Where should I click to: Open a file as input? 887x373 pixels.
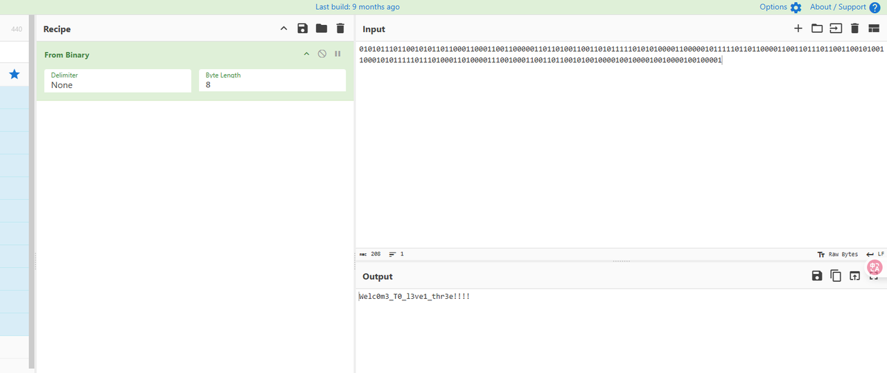836,28
